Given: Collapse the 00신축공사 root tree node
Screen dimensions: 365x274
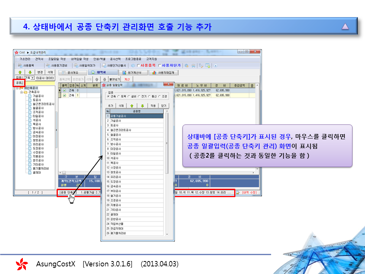Looking at the screenshot, I should (17, 88).
